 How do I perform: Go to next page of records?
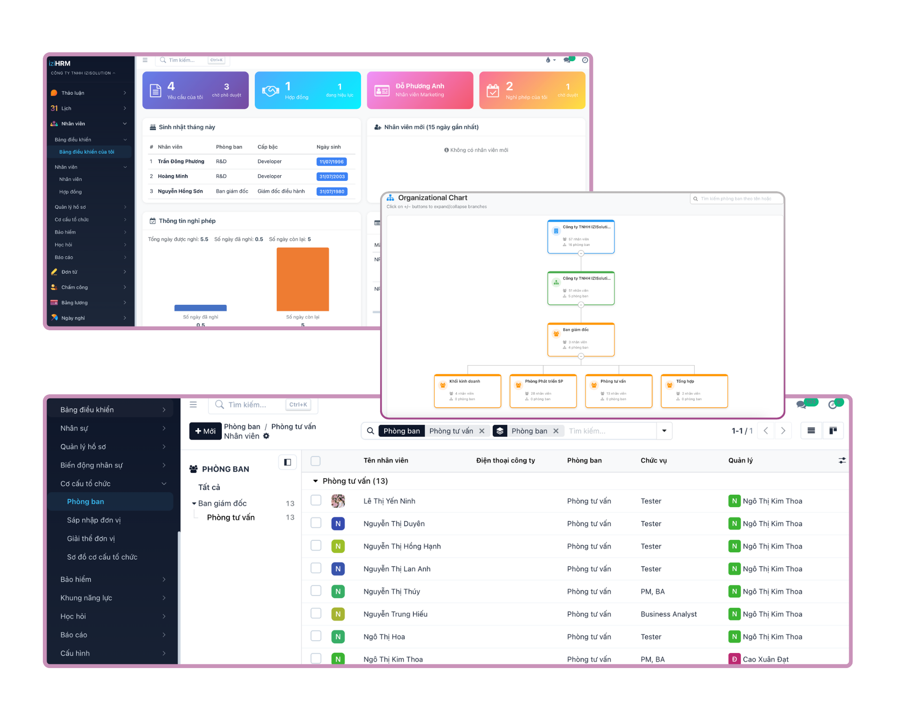783,431
